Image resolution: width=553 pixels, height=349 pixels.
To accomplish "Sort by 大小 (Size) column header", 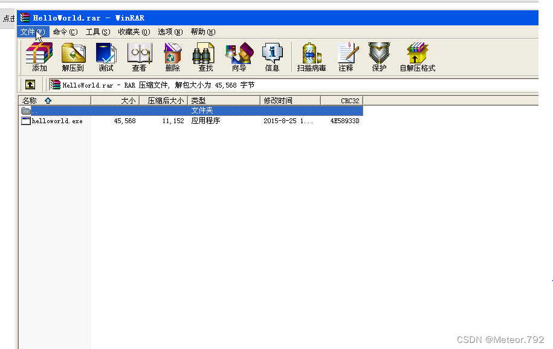I will 115,100.
